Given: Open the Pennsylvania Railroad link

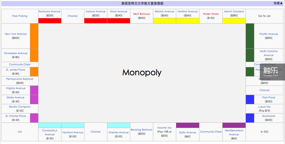Looking at the screenshot, I should click(x=20, y=79).
